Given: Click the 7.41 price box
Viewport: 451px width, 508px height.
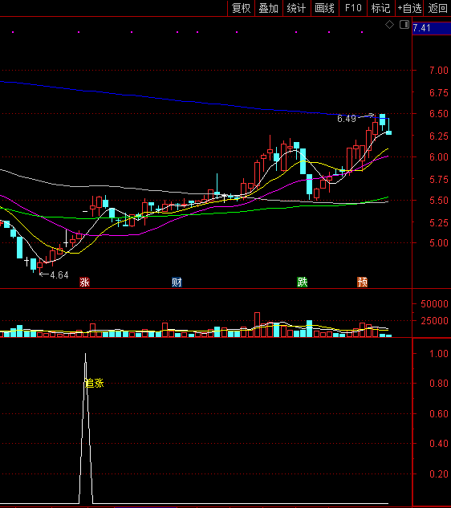Looking at the screenshot, I should coord(432,28).
